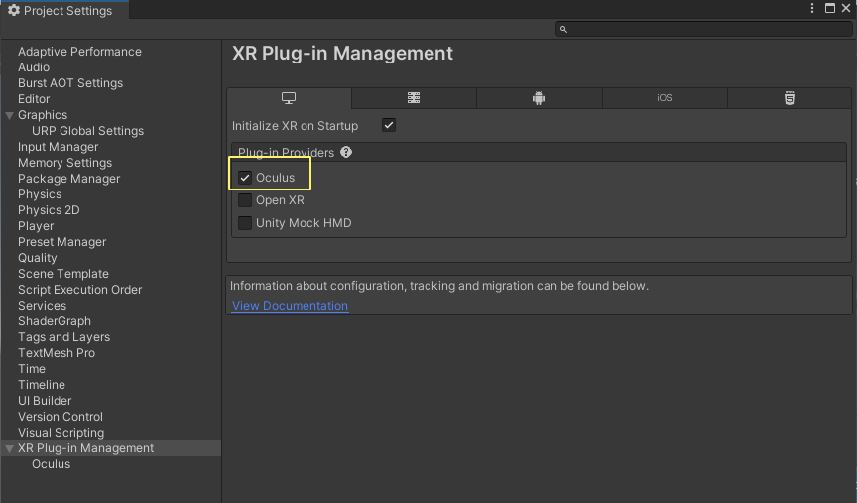Open Scene Template settings
Image resolution: width=857 pixels, height=503 pixels.
tap(63, 274)
